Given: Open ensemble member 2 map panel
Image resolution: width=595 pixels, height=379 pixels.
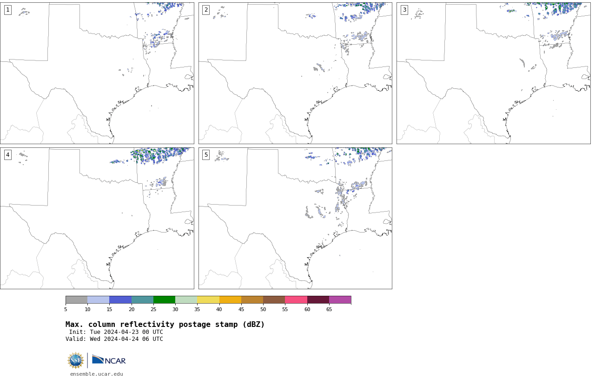Looking at the screenshot, I should tap(295, 73).
